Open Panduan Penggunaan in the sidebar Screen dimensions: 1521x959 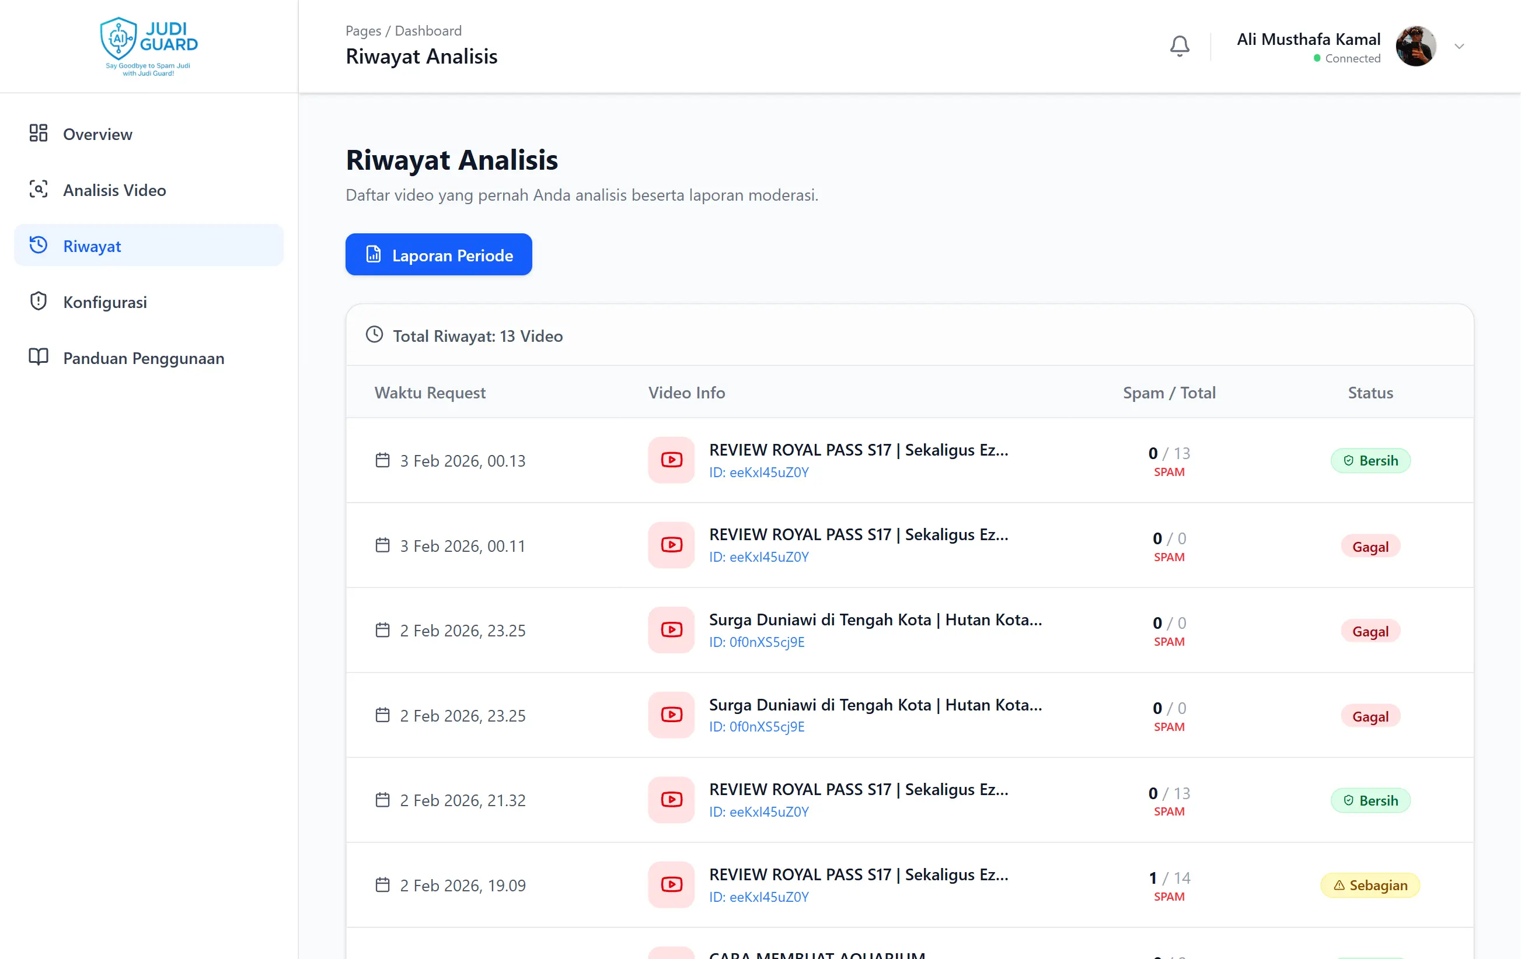[149, 358]
